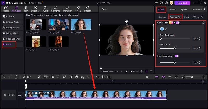This screenshot has width=208, height=109.
Task: Click the fit-timeline-to-width icon
Action: 177,77
